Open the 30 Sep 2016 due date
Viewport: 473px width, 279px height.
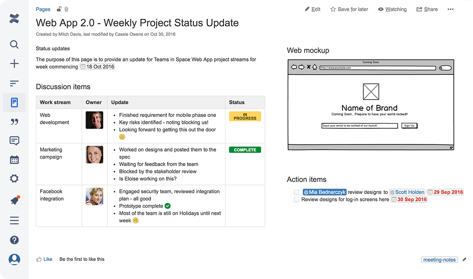point(409,200)
